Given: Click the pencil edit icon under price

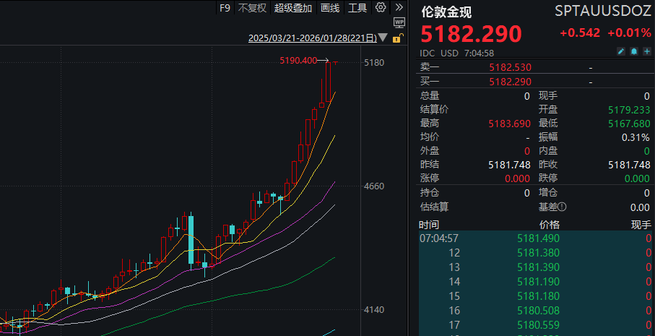Looking at the screenshot, I should point(620,52).
